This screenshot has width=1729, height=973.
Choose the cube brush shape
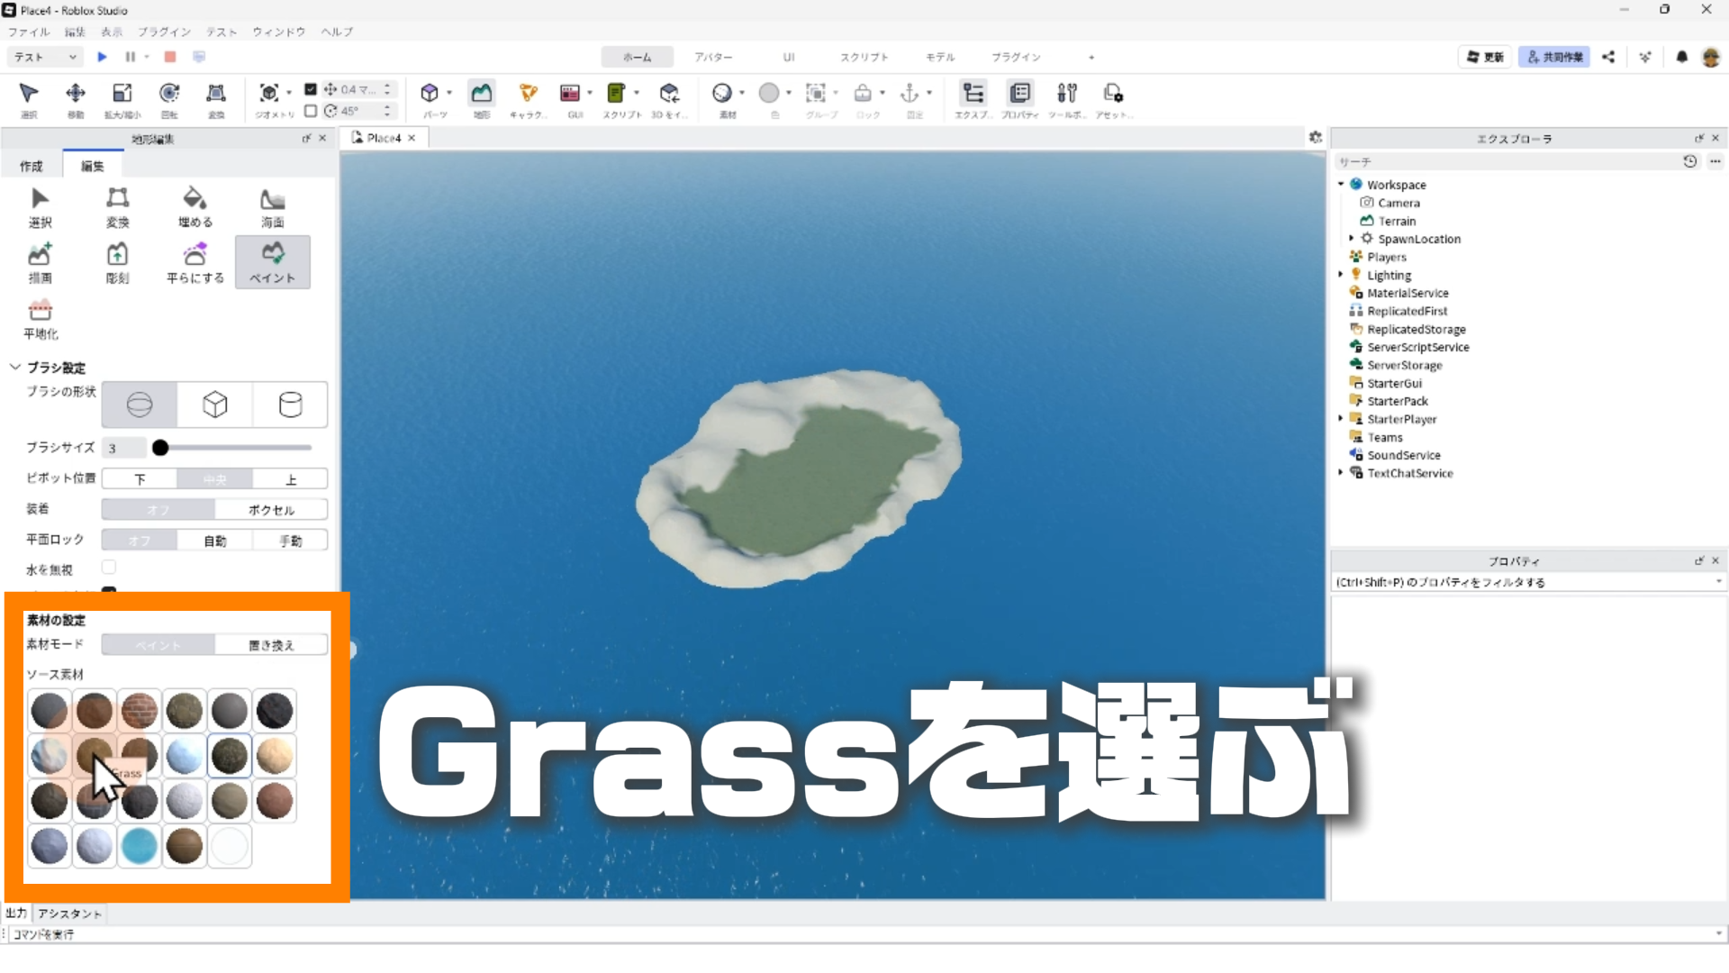(x=214, y=405)
